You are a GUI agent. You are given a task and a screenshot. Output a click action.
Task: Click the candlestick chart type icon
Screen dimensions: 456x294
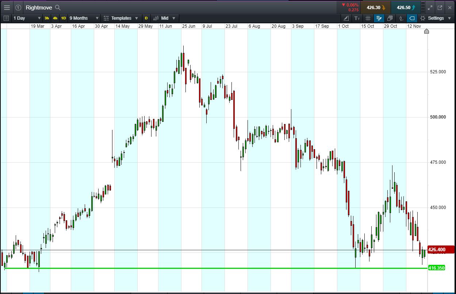tap(156, 18)
